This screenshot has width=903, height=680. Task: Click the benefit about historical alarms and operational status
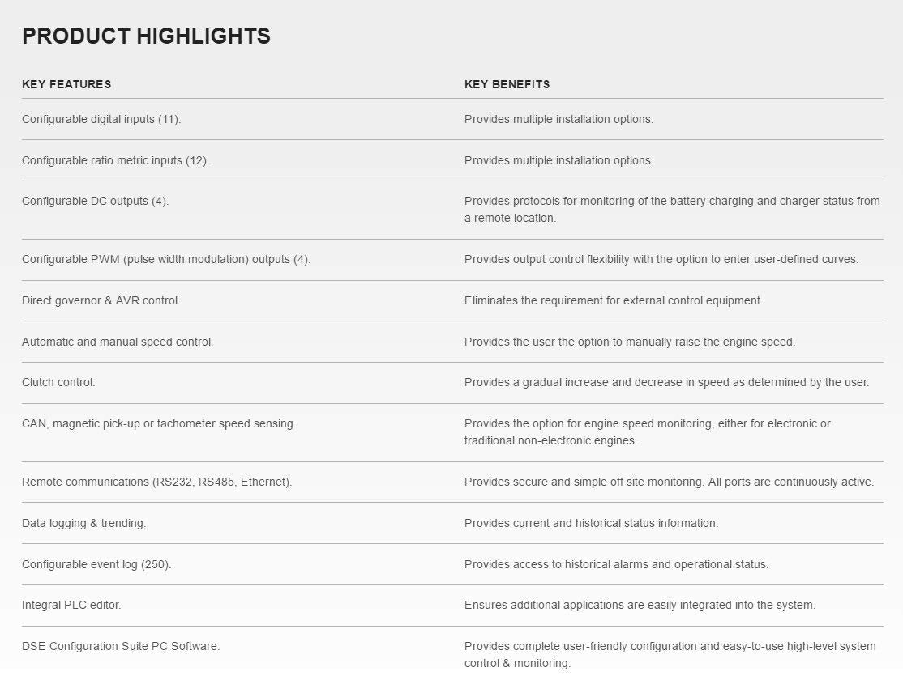616,564
